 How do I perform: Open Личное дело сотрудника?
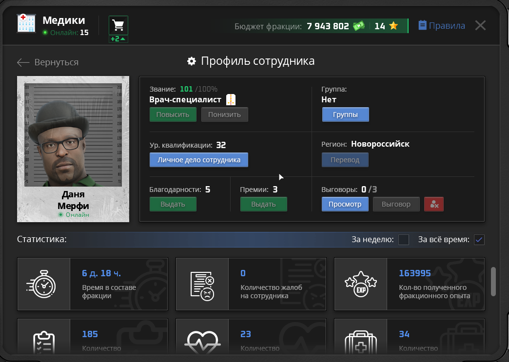click(x=198, y=160)
